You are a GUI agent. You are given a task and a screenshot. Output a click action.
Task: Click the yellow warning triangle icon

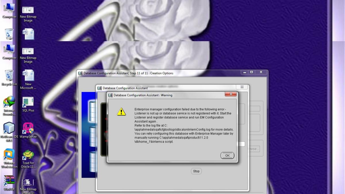tap(121, 112)
